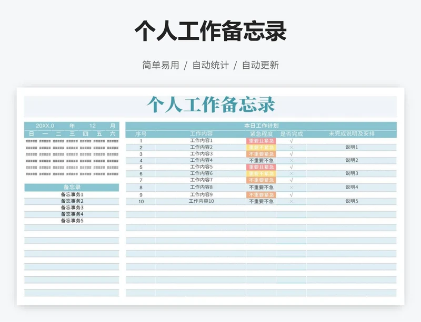Click the 工作内容4 cell
Screen dimensions: 421x322
click(x=201, y=160)
